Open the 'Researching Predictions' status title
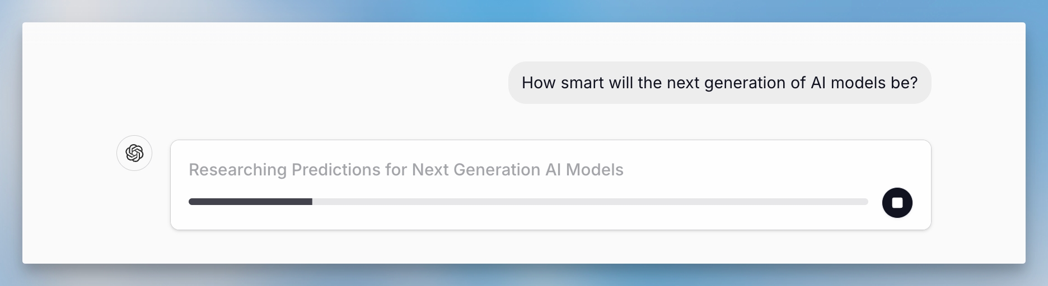 tap(406, 170)
